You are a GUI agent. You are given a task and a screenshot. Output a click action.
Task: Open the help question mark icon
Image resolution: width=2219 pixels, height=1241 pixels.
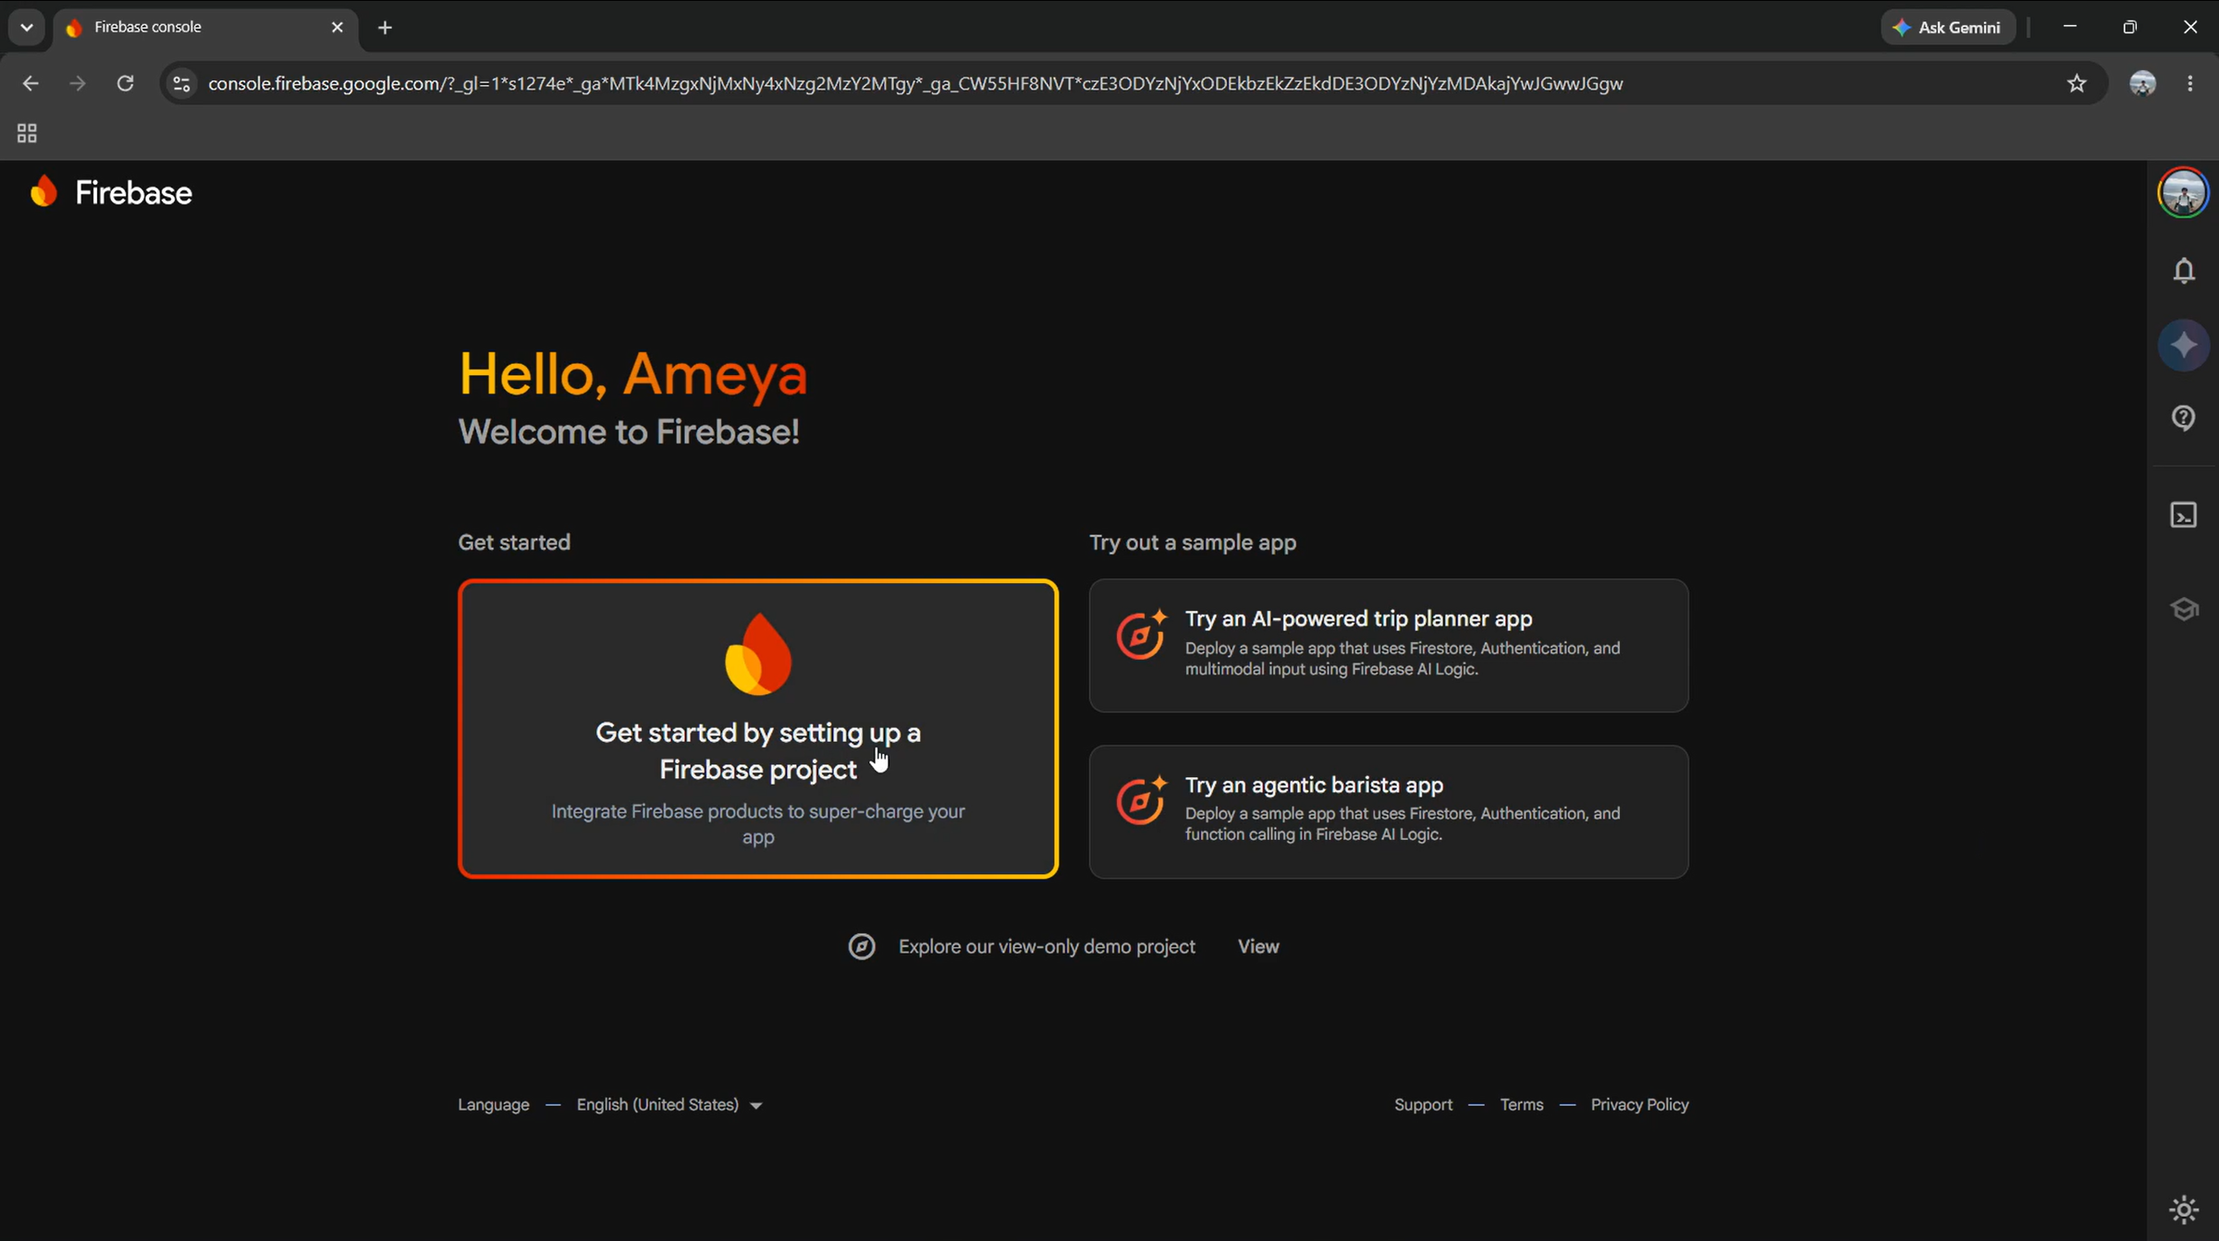[2184, 419]
